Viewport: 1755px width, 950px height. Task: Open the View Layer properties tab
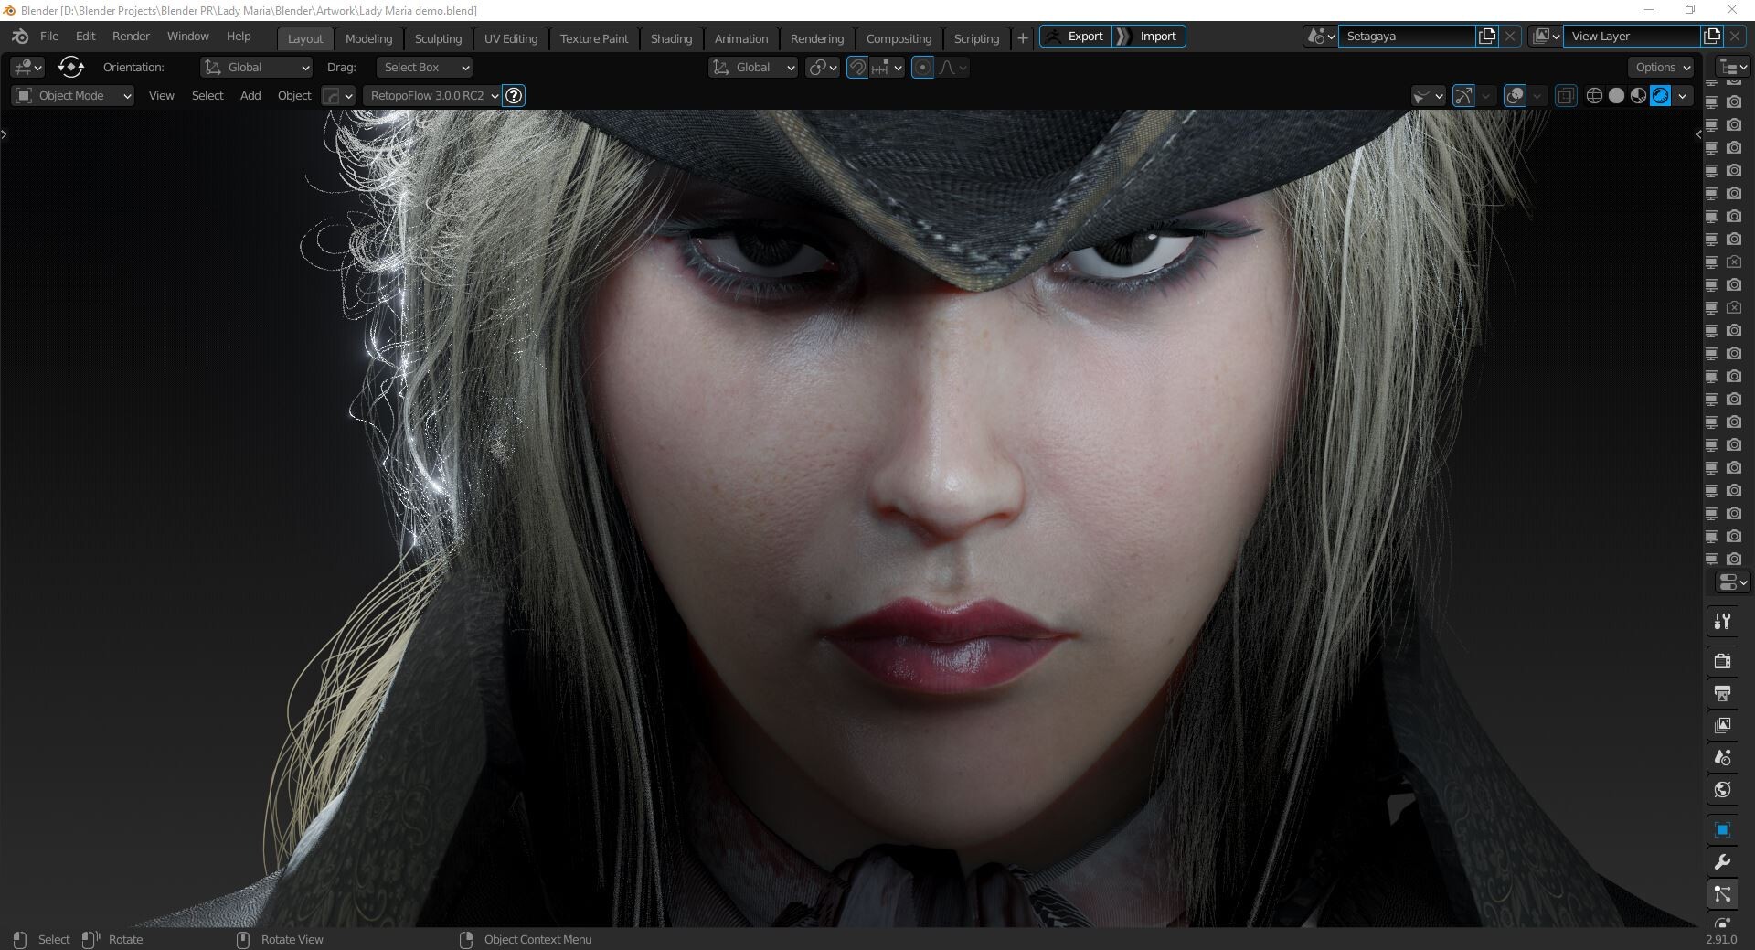[1722, 725]
